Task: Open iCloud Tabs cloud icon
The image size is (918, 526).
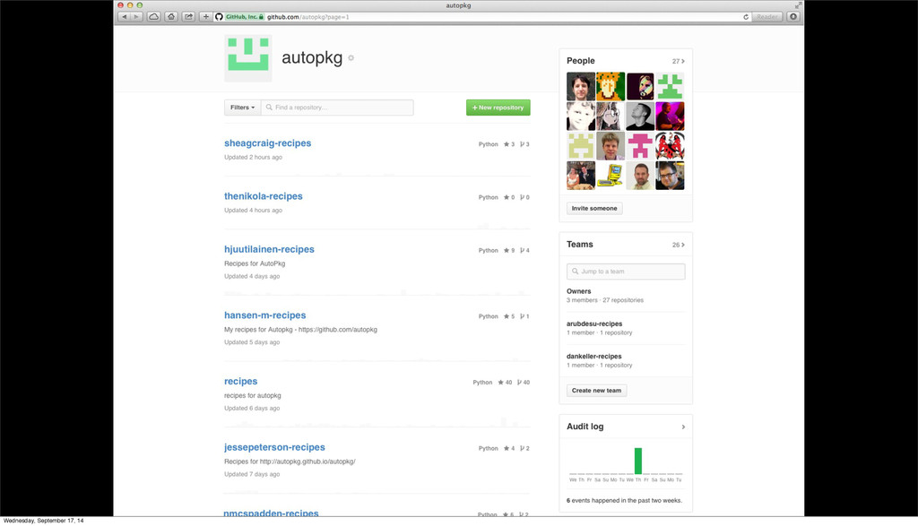Action: pos(154,17)
